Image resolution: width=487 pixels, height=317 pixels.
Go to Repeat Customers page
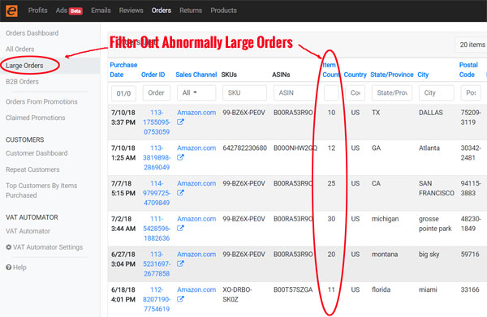point(32,169)
